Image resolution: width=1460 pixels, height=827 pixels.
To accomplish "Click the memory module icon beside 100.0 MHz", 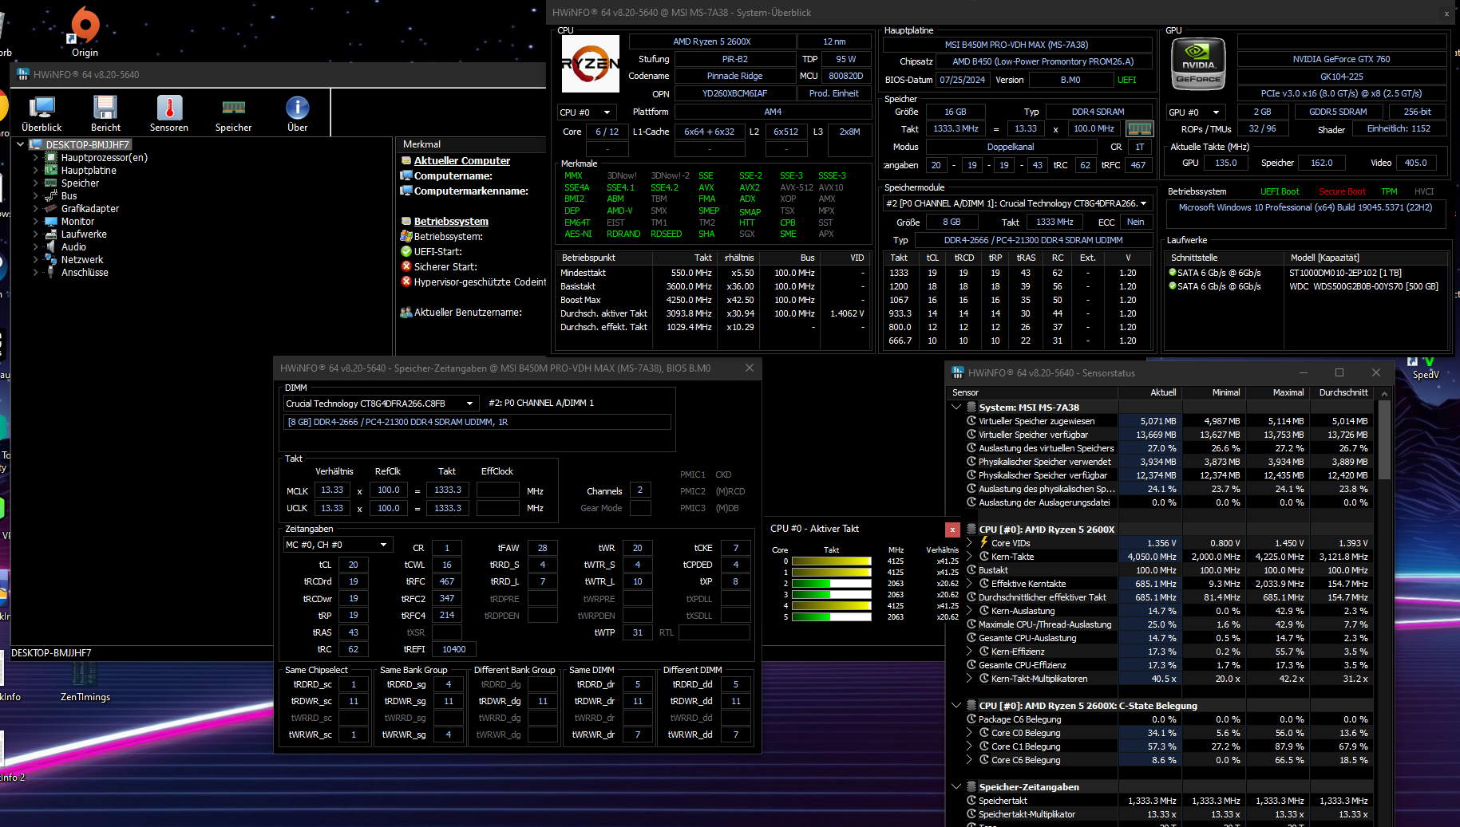I will tap(1139, 128).
